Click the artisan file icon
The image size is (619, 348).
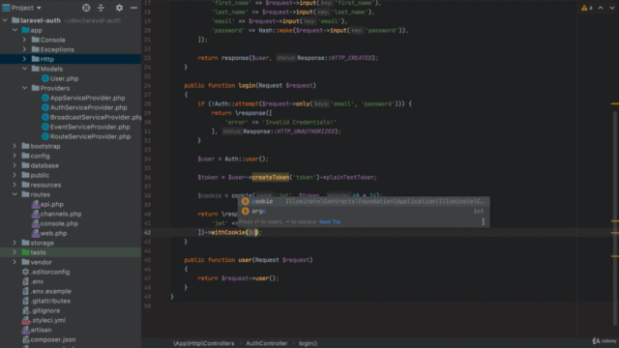pyautogui.click(x=26, y=330)
